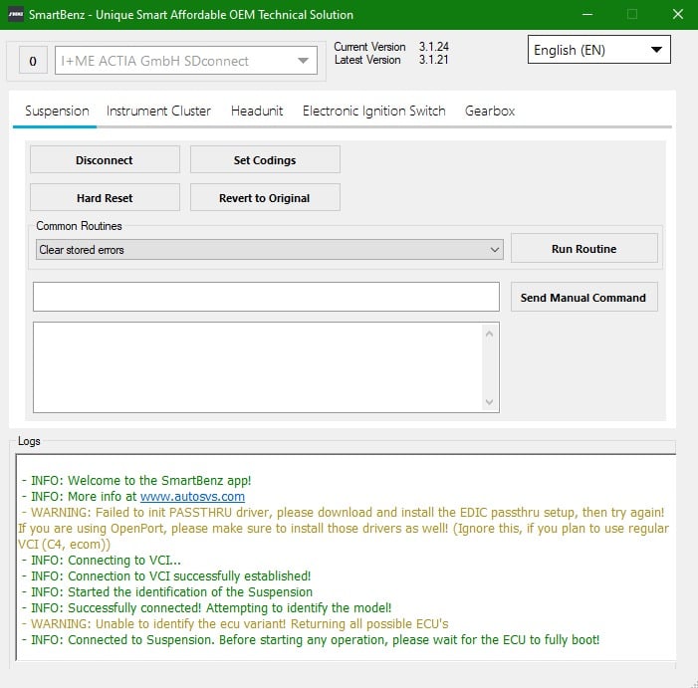Screen dimensions: 698x688
Task: Click 'Started the identification of the Suspension' line
Action: (x=167, y=591)
